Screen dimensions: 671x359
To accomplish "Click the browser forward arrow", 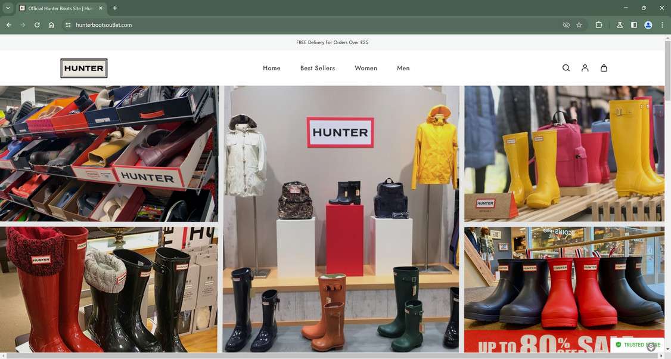I will pyautogui.click(x=23, y=25).
